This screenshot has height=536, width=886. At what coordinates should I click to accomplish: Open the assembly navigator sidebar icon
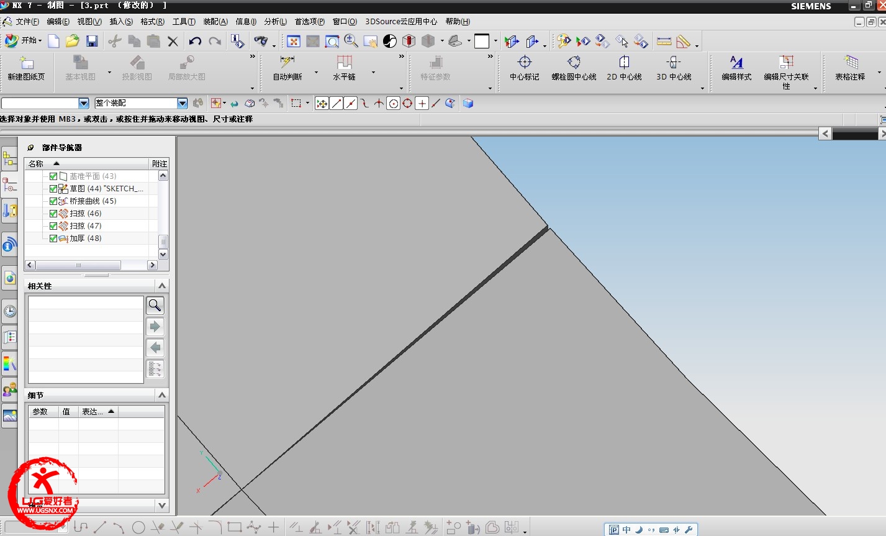9,160
